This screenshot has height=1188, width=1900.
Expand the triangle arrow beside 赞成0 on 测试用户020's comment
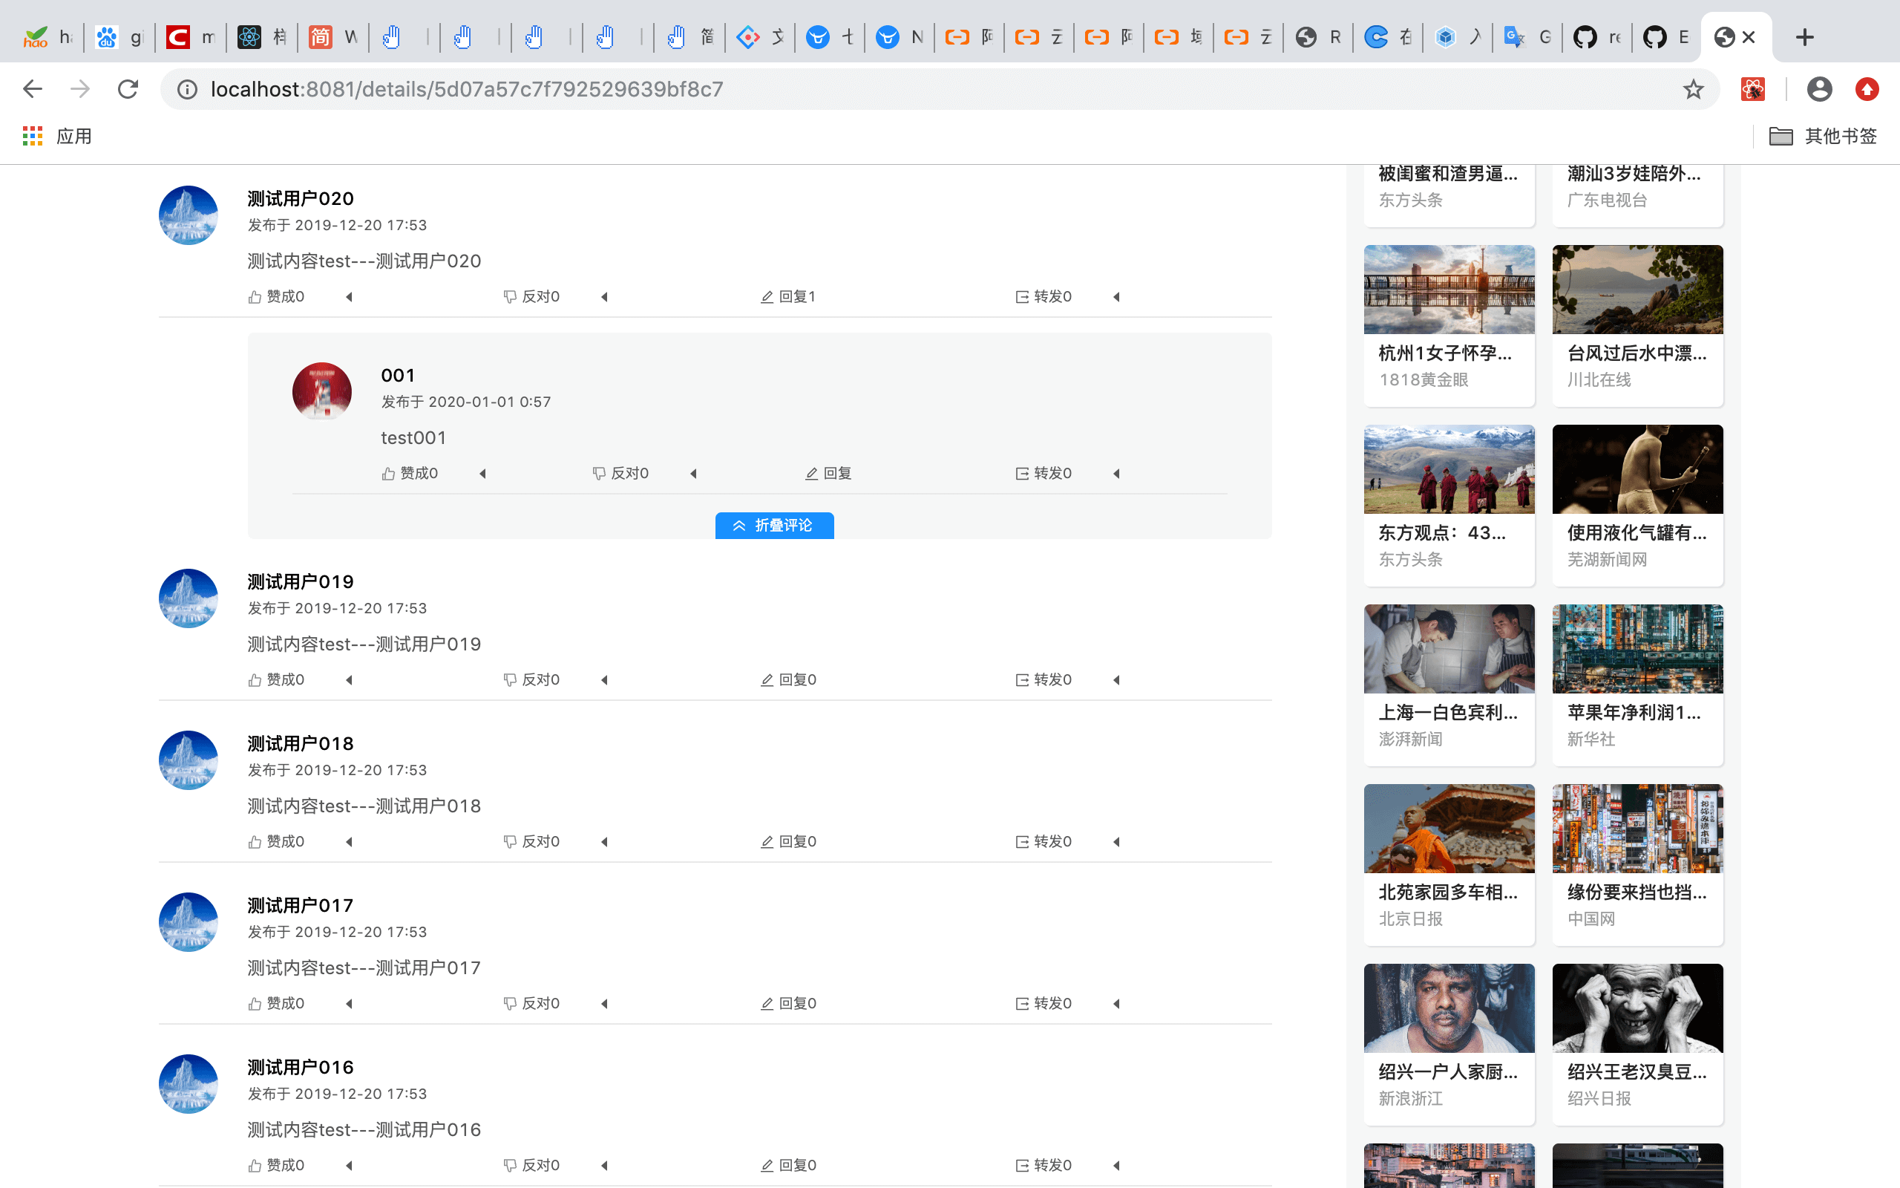[x=350, y=297]
